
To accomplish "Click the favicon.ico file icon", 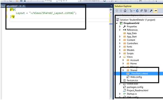I will [x=124, y=80].
